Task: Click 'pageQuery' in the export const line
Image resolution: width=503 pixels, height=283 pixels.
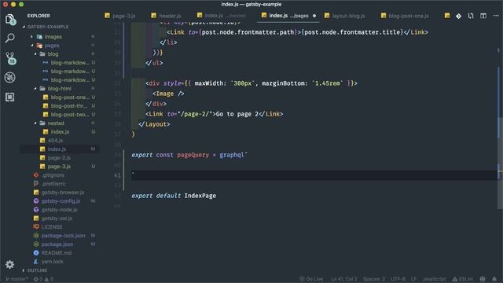Action: 193,155
